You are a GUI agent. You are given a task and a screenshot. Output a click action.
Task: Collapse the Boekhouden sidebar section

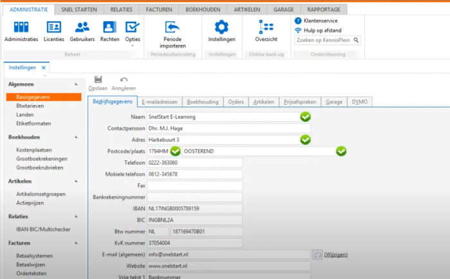[x=76, y=137]
